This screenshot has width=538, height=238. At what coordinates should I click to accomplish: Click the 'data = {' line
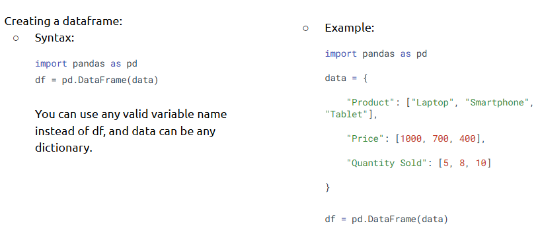(x=346, y=78)
